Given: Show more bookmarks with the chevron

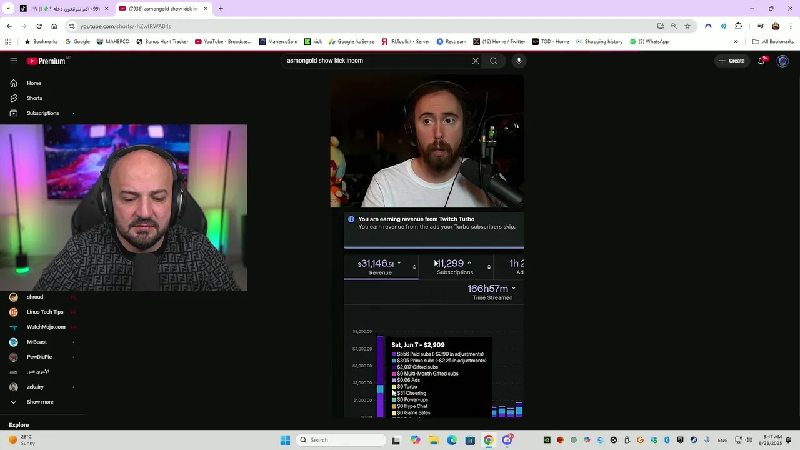Looking at the screenshot, I should 736,42.
